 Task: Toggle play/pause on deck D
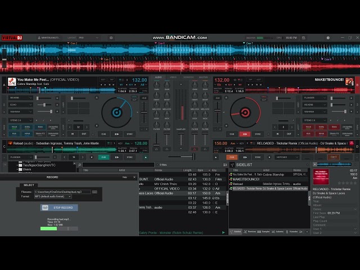tap(245, 157)
